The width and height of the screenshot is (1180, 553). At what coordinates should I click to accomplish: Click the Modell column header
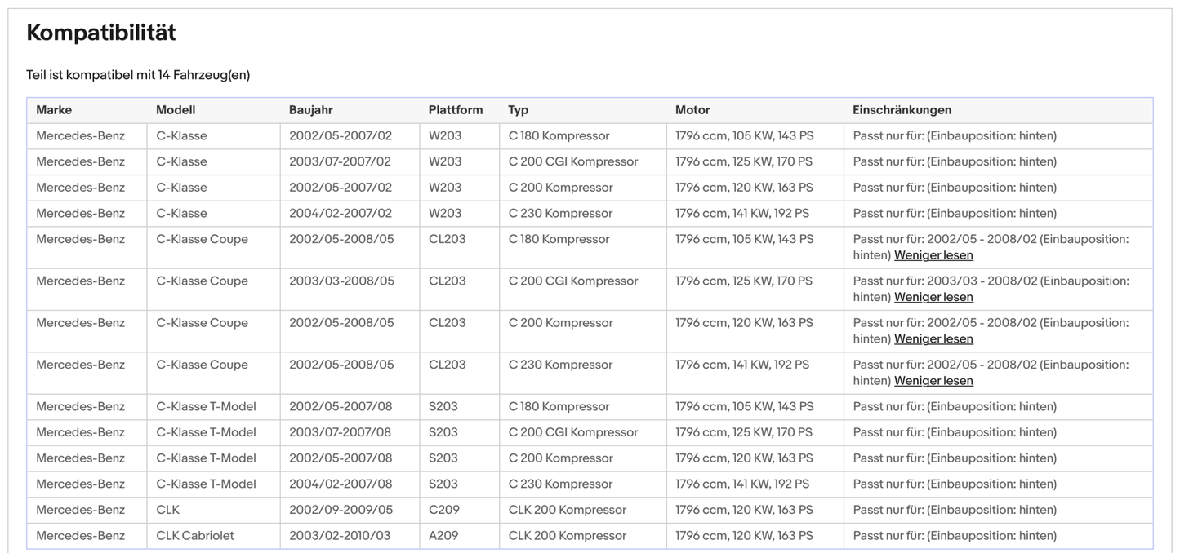tap(176, 110)
